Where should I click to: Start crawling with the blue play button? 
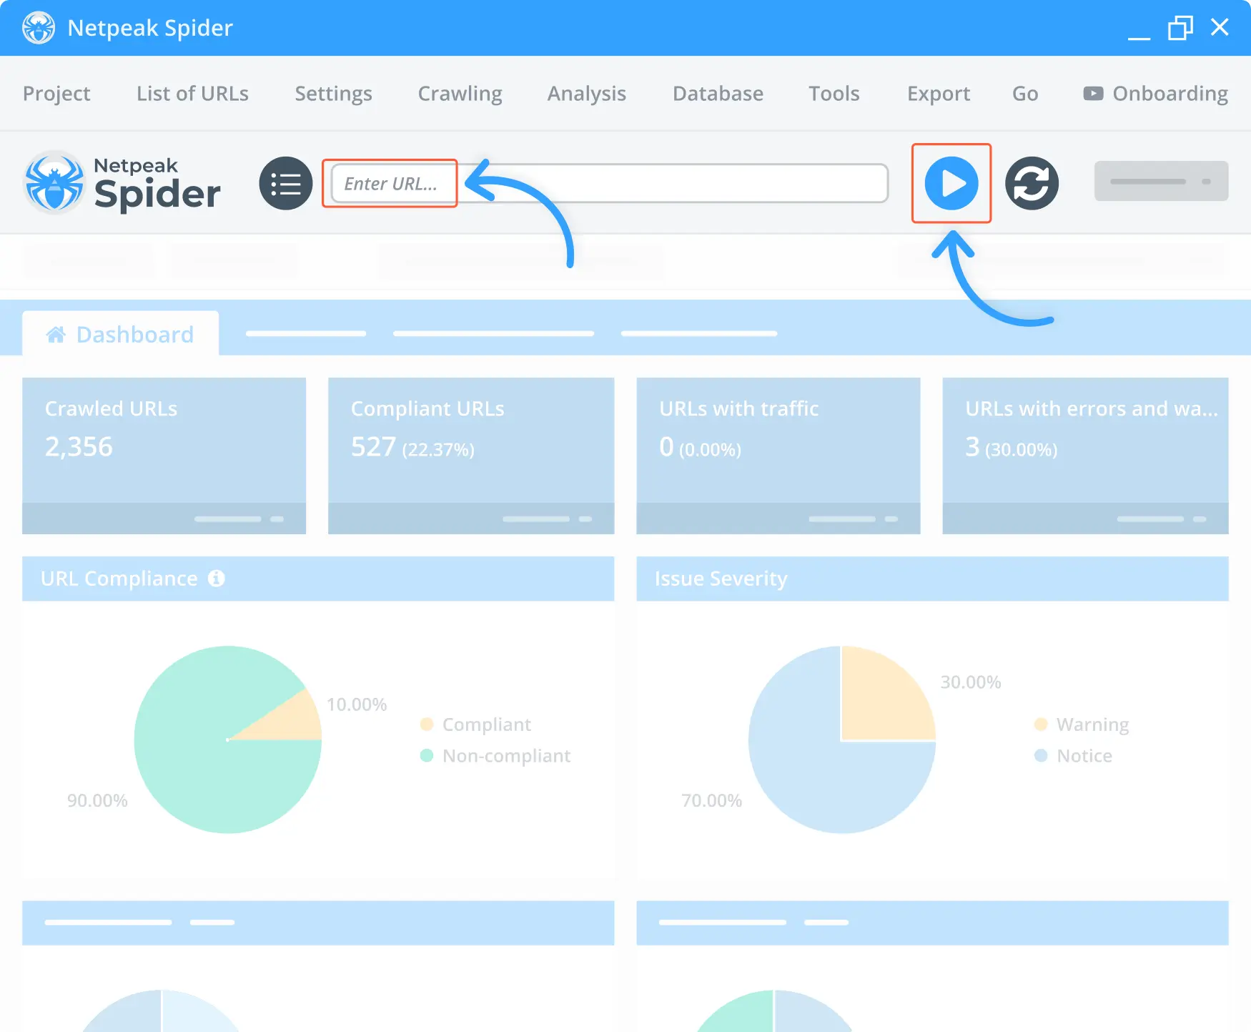[x=951, y=183]
